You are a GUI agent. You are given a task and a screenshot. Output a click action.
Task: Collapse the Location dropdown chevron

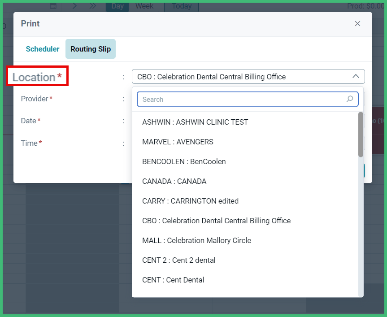356,76
